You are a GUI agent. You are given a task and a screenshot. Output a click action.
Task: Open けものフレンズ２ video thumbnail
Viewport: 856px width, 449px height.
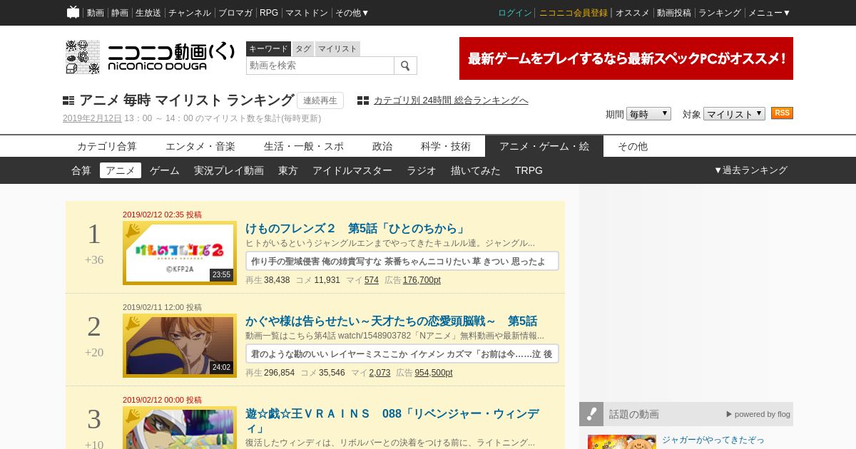(180, 253)
